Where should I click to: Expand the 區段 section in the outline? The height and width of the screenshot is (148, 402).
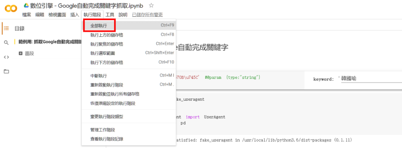[21, 53]
